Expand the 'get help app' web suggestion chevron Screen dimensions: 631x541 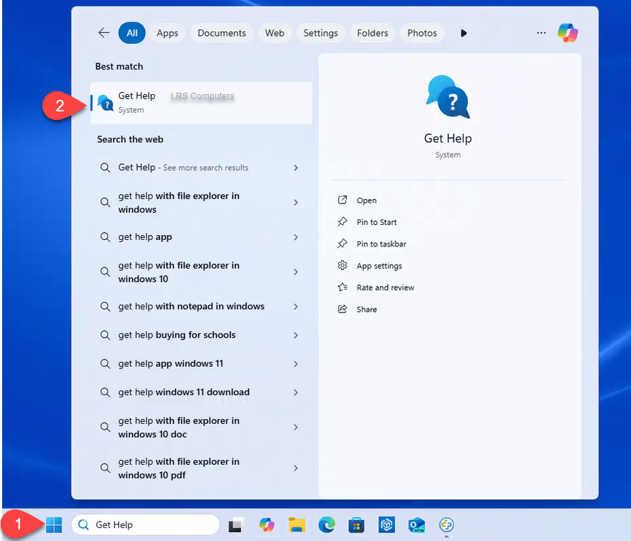(x=296, y=237)
